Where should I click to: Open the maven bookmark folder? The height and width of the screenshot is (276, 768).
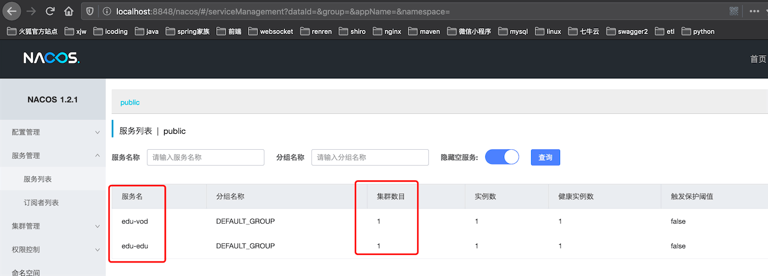(424, 32)
